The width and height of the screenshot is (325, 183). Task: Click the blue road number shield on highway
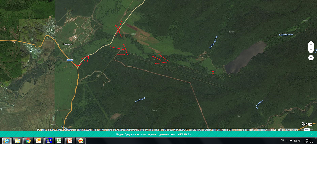[70, 60]
